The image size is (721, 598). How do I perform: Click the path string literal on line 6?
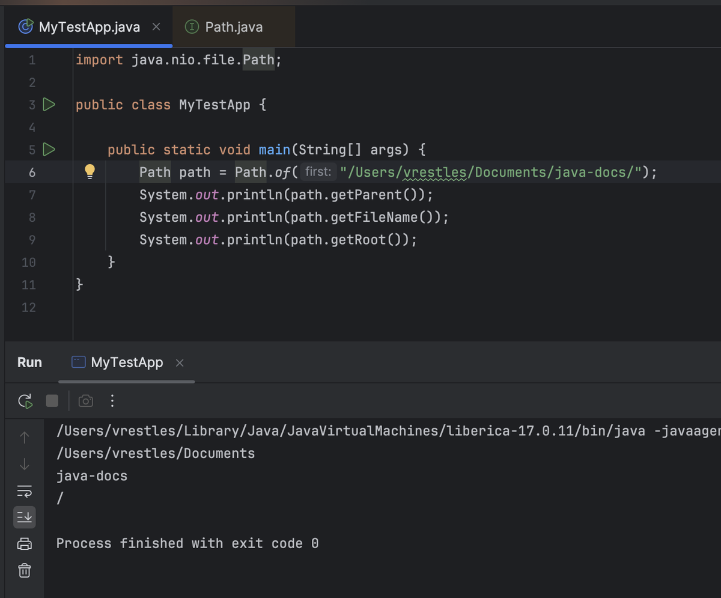(x=490, y=172)
